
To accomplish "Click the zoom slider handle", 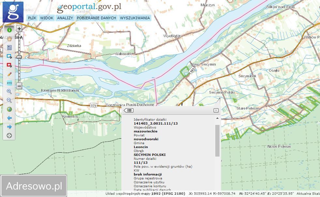I will [19, 57].
